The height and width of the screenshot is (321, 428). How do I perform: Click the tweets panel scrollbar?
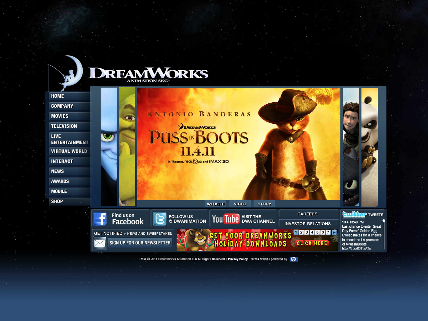point(384,235)
